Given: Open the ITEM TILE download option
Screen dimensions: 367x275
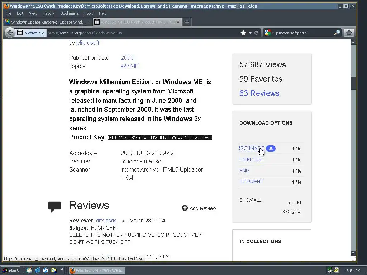Looking at the screenshot, I should click(251, 159).
